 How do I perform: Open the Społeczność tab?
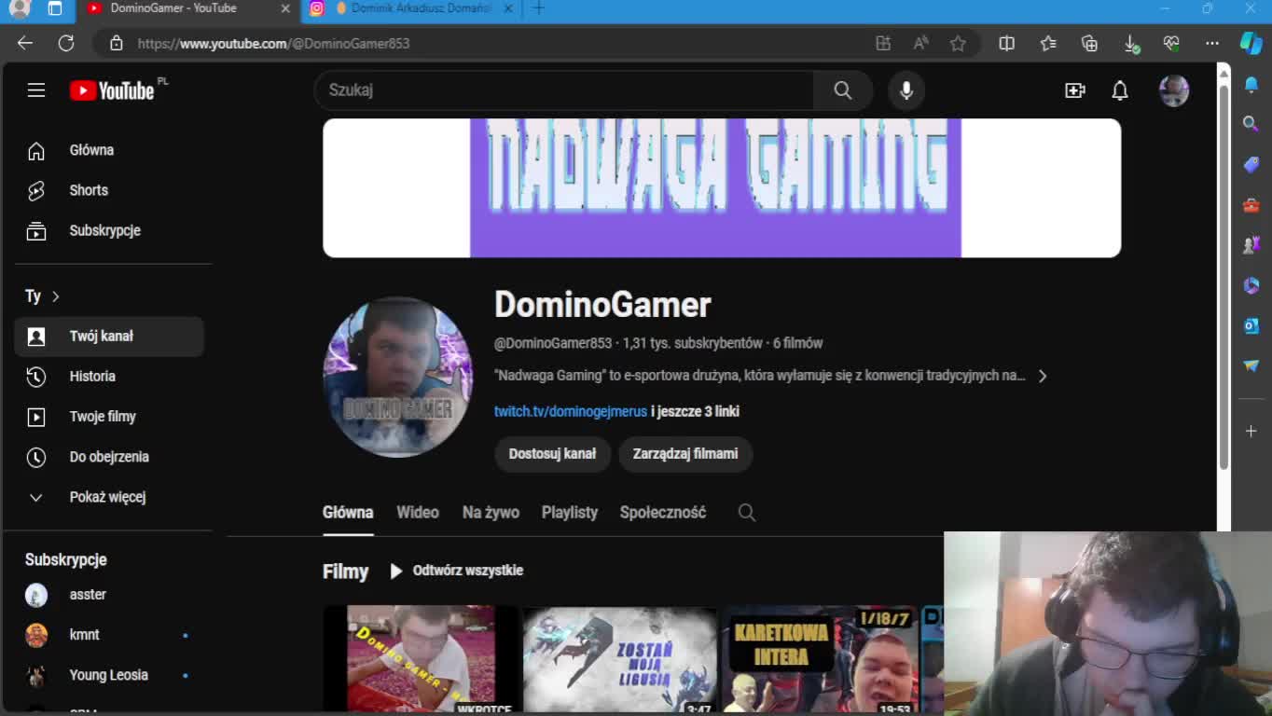click(663, 512)
